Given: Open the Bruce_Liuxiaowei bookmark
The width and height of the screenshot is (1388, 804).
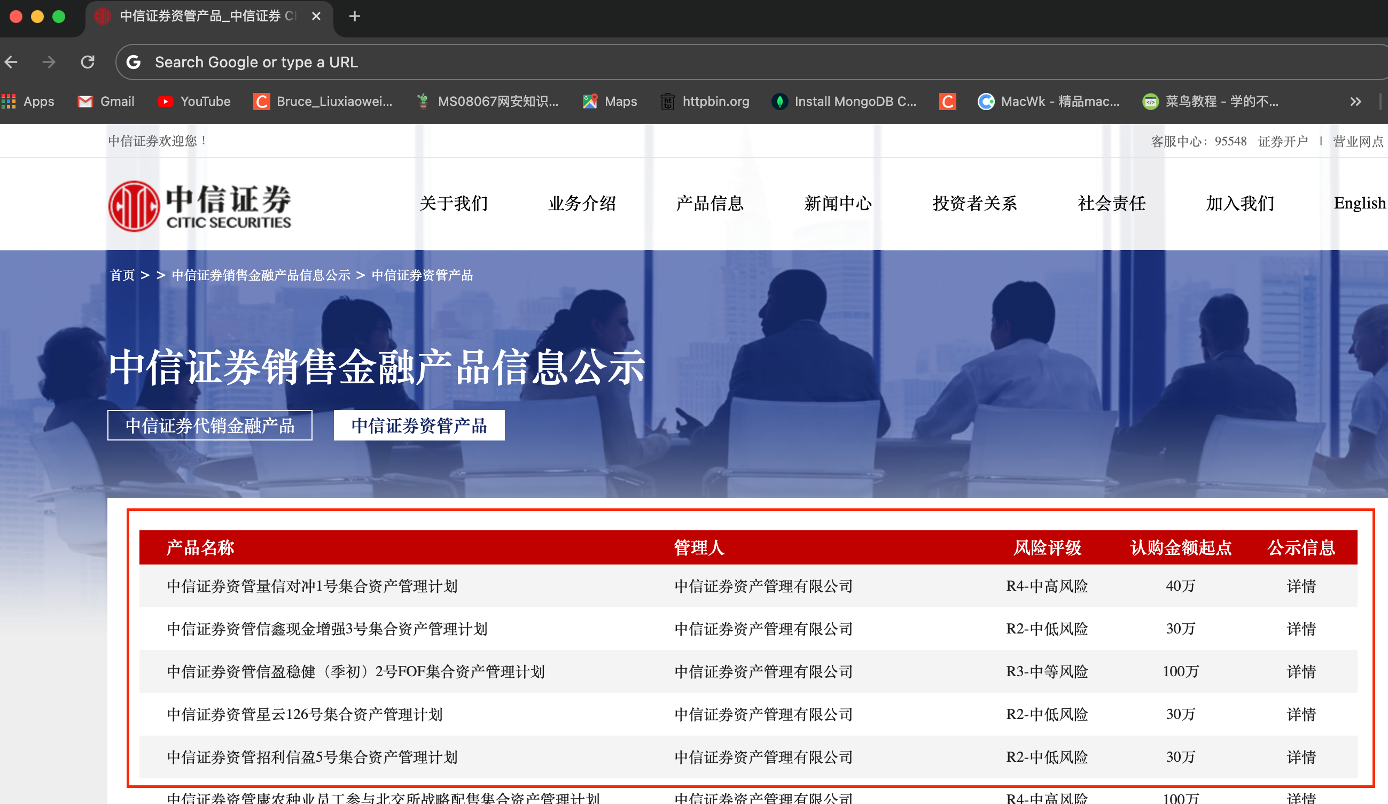Looking at the screenshot, I should click(323, 102).
